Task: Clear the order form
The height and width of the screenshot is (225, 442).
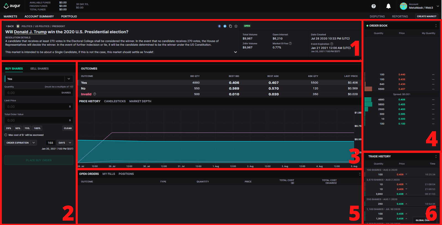Action: click(68, 128)
